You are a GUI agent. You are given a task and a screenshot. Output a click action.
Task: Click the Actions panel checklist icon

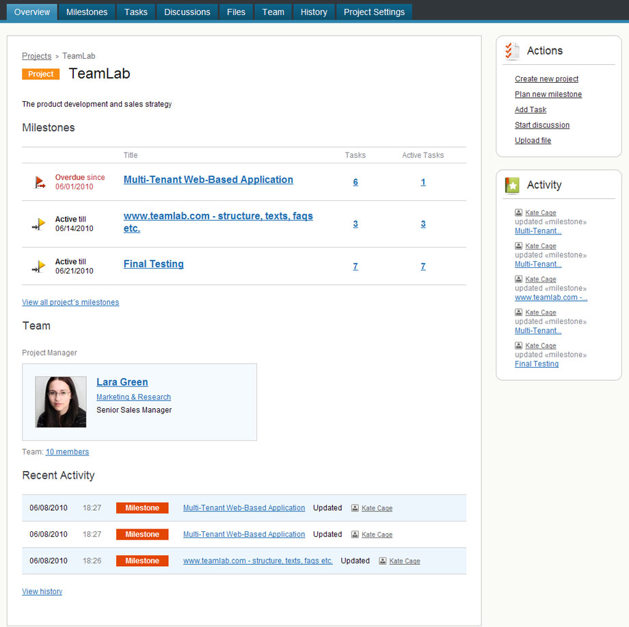tap(512, 51)
